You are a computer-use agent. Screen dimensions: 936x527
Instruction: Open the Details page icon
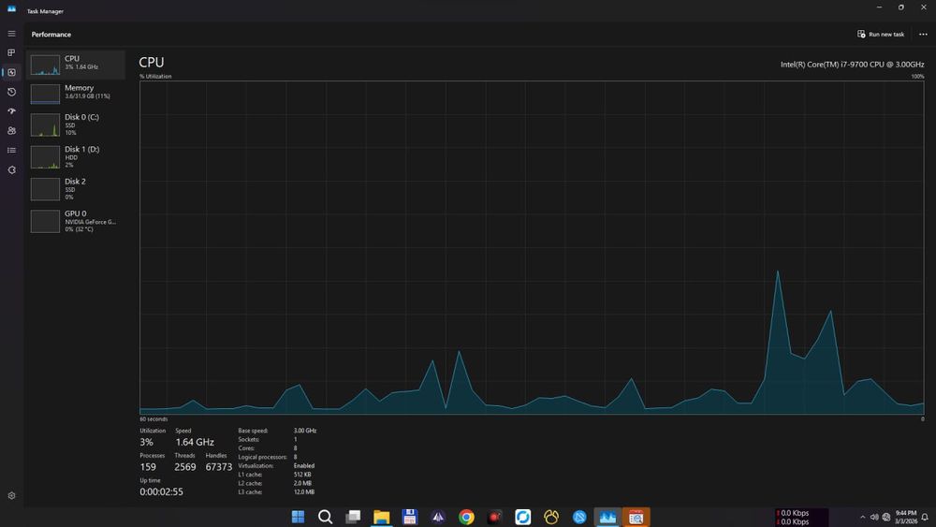(x=11, y=151)
